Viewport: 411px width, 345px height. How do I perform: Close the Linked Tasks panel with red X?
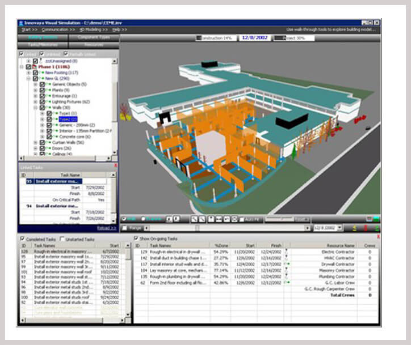(116, 165)
